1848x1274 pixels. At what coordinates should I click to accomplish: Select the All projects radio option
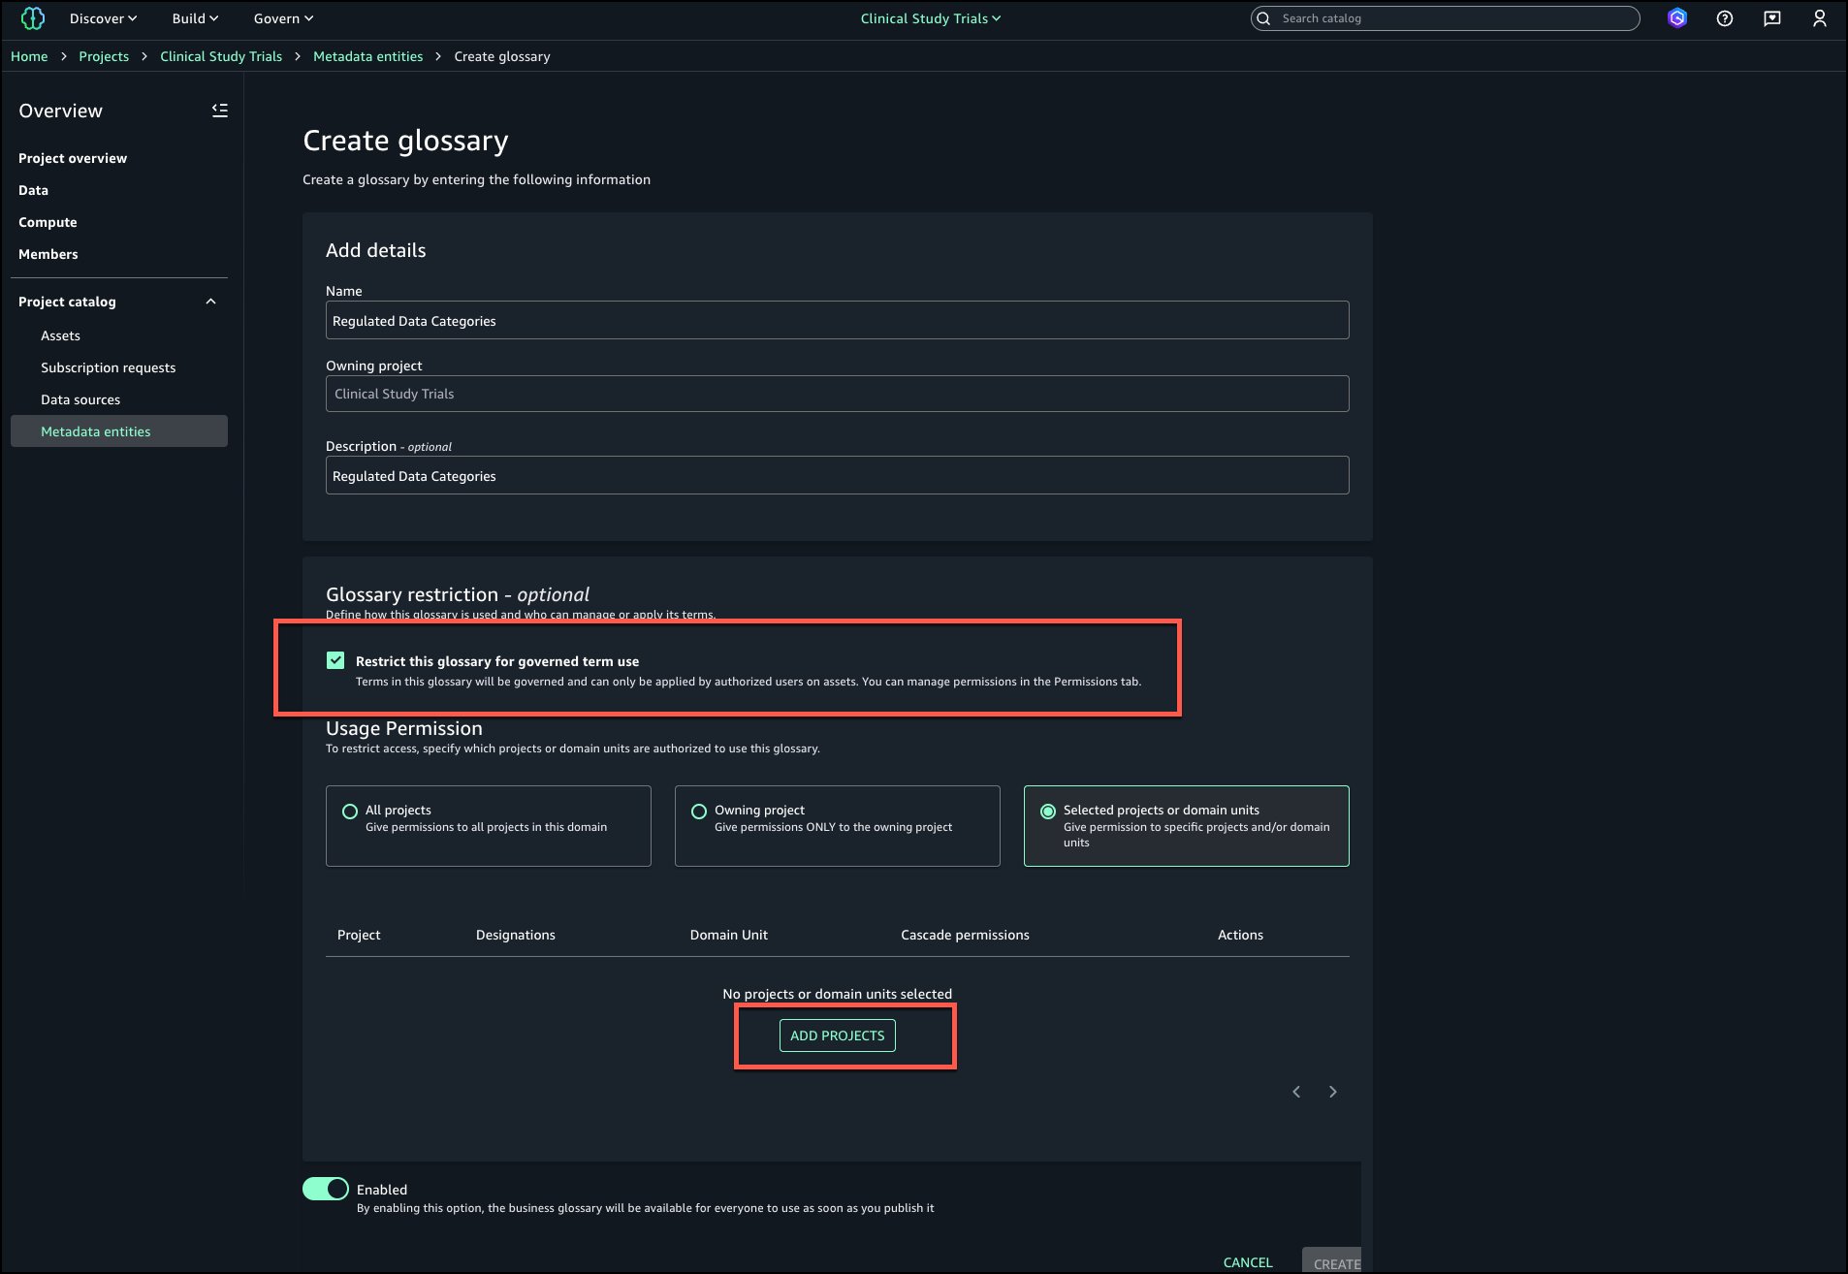pyautogui.click(x=350, y=812)
